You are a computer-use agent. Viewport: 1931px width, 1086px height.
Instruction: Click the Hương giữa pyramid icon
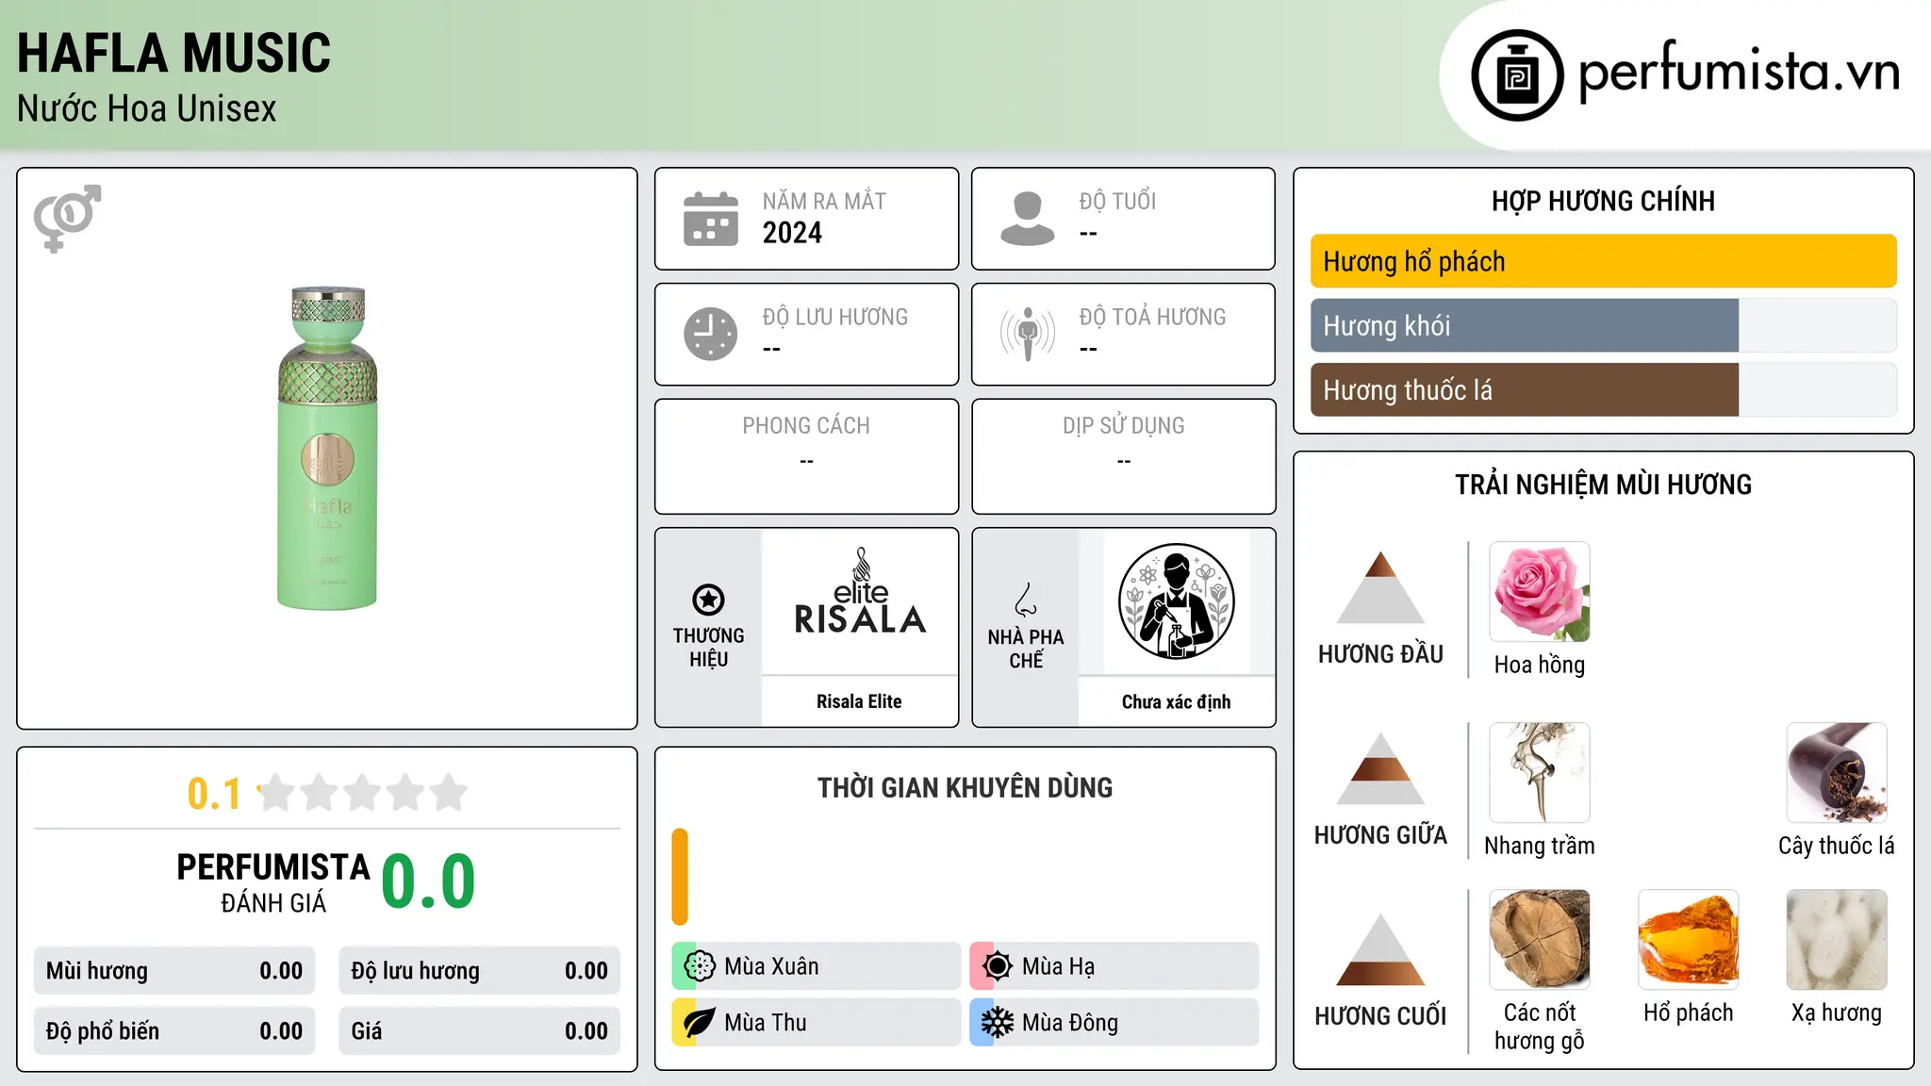pos(1380,768)
